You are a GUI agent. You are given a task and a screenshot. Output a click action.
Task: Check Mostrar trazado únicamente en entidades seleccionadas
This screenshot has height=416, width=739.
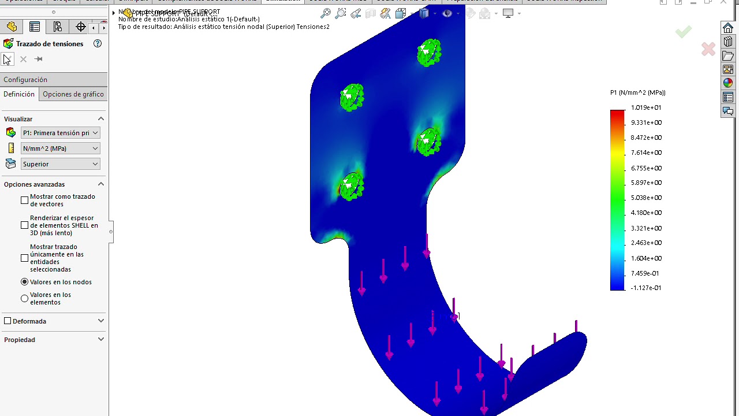pyautogui.click(x=24, y=258)
